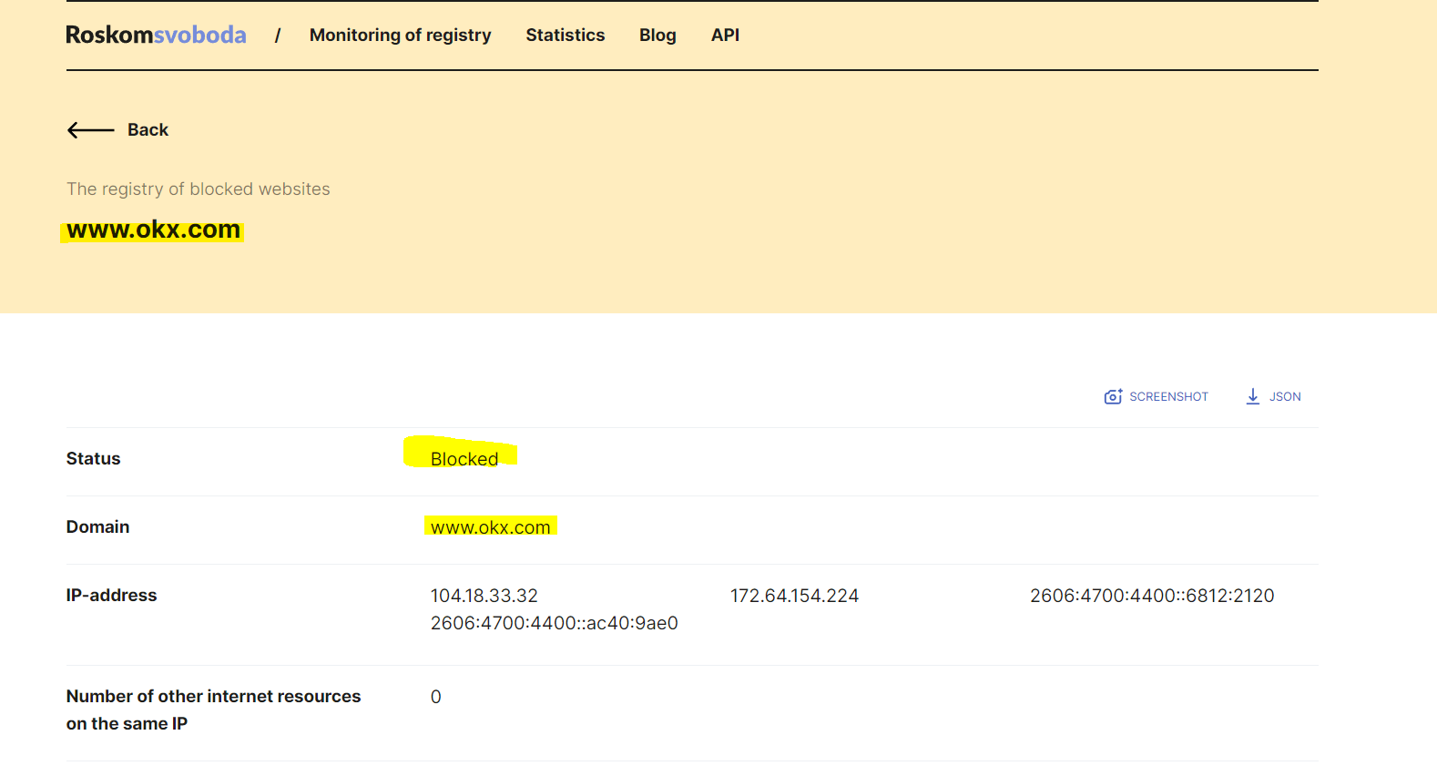Screen dimensions: 1437x776
Task: Open Monitoring of registry page
Action: coord(400,35)
